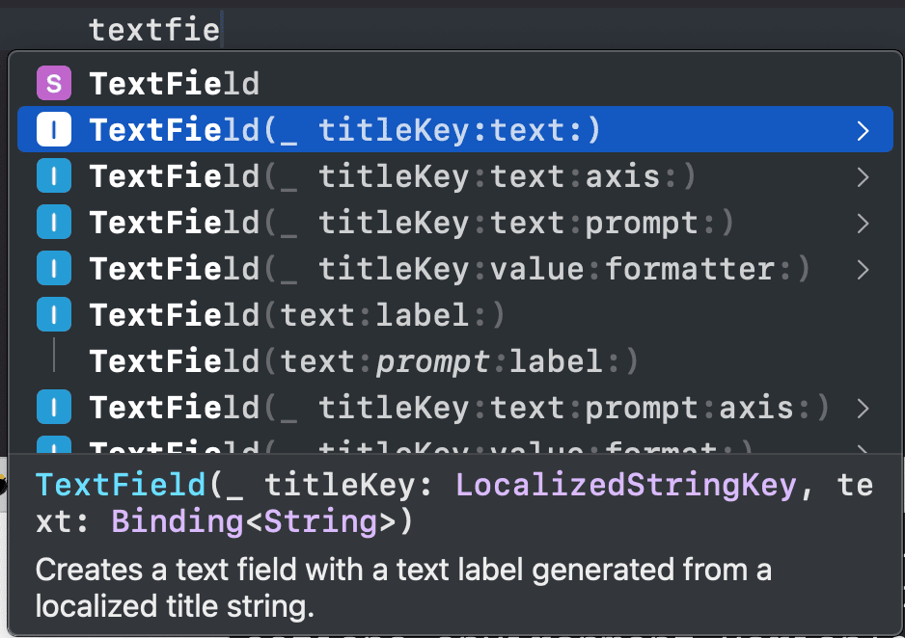Expand chevron for titleKey:text:prompt:axis: completion

[x=863, y=408]
